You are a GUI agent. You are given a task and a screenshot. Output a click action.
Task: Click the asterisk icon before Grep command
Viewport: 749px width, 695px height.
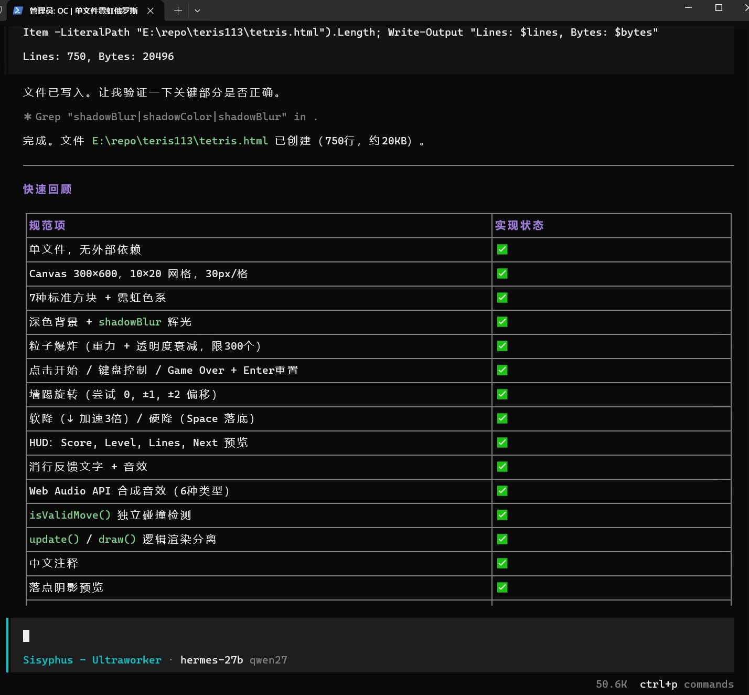tap(27, 117)
